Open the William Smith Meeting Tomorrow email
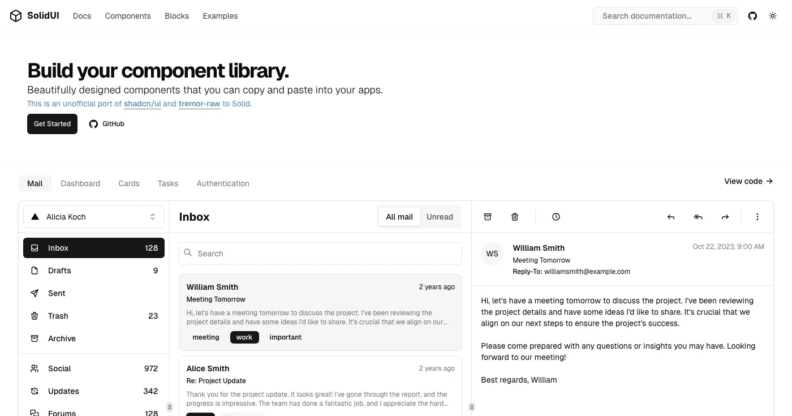Image resolution: width=792 pixels, height=416 pixels. [320, 312]
